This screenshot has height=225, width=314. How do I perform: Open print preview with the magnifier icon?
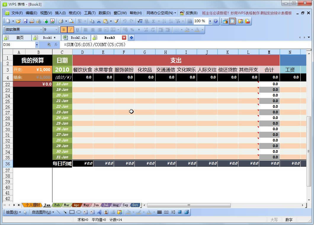point(71,21)
